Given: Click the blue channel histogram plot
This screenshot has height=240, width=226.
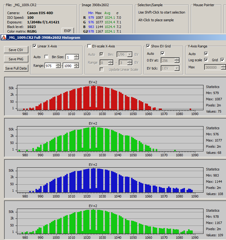Looking at the screenshot, I should 110,181.
